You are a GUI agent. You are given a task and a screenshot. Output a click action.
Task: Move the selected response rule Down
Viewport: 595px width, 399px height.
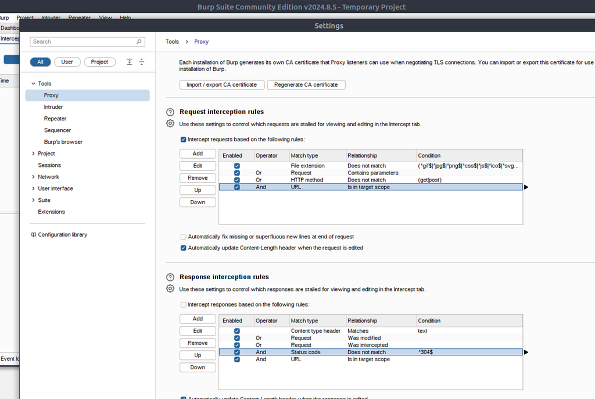198,368
